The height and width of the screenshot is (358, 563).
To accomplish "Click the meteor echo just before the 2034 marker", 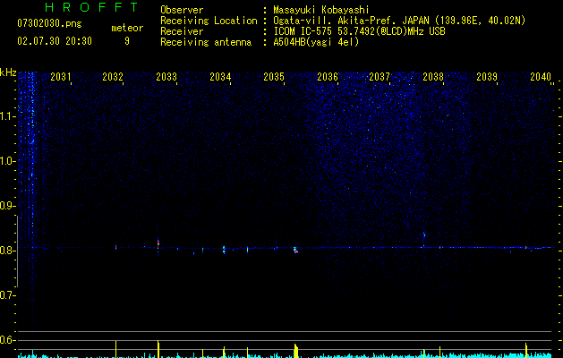I will click(x=224, y=249).
